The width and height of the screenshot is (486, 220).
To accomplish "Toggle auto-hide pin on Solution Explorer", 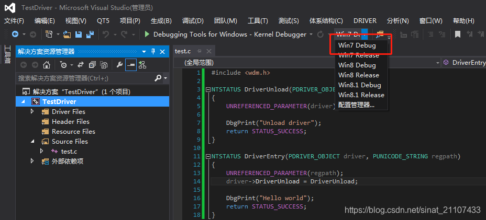I will click(x=153, y=51).
